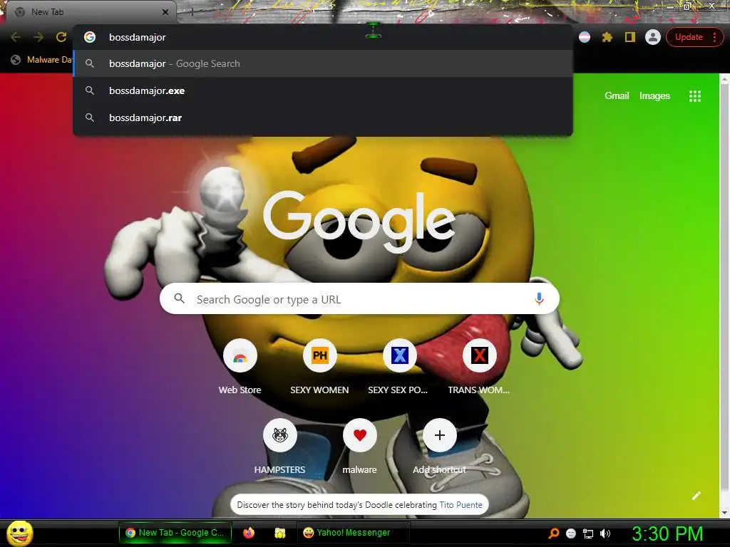
Task: Open the Malware bookmark in bookmarks bar
Action: pos(42,60)
